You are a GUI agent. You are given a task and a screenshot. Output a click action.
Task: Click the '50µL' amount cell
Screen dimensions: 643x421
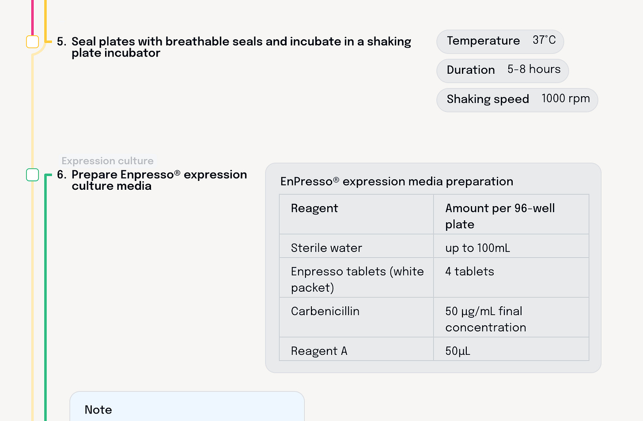[511, 351]
